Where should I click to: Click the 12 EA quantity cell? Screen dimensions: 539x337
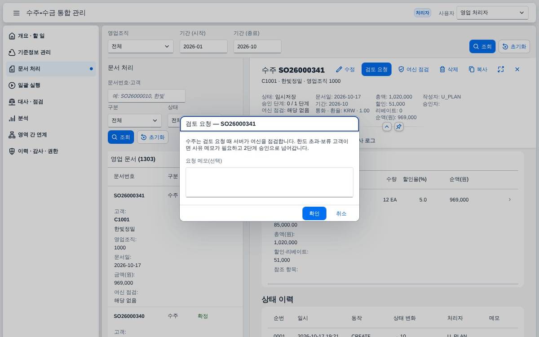click(x=390, y=200)
